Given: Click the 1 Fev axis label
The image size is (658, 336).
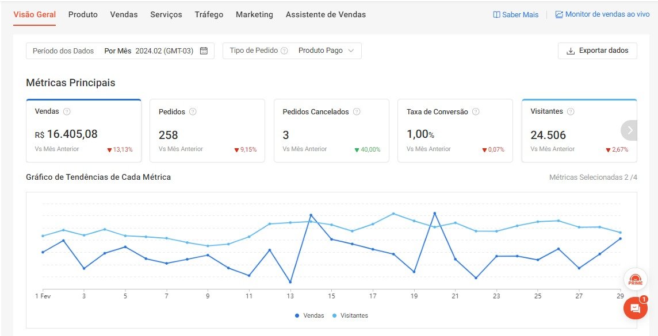Looking at the screenshot, I should (x=43, y=296).
